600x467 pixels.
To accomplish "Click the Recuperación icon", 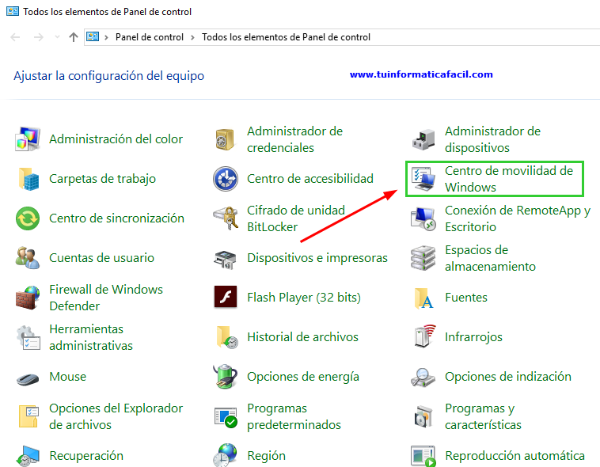I will click(x=28, y=456).
